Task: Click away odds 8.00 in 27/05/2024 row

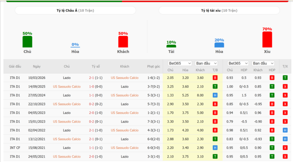Action: pos(200,95)
